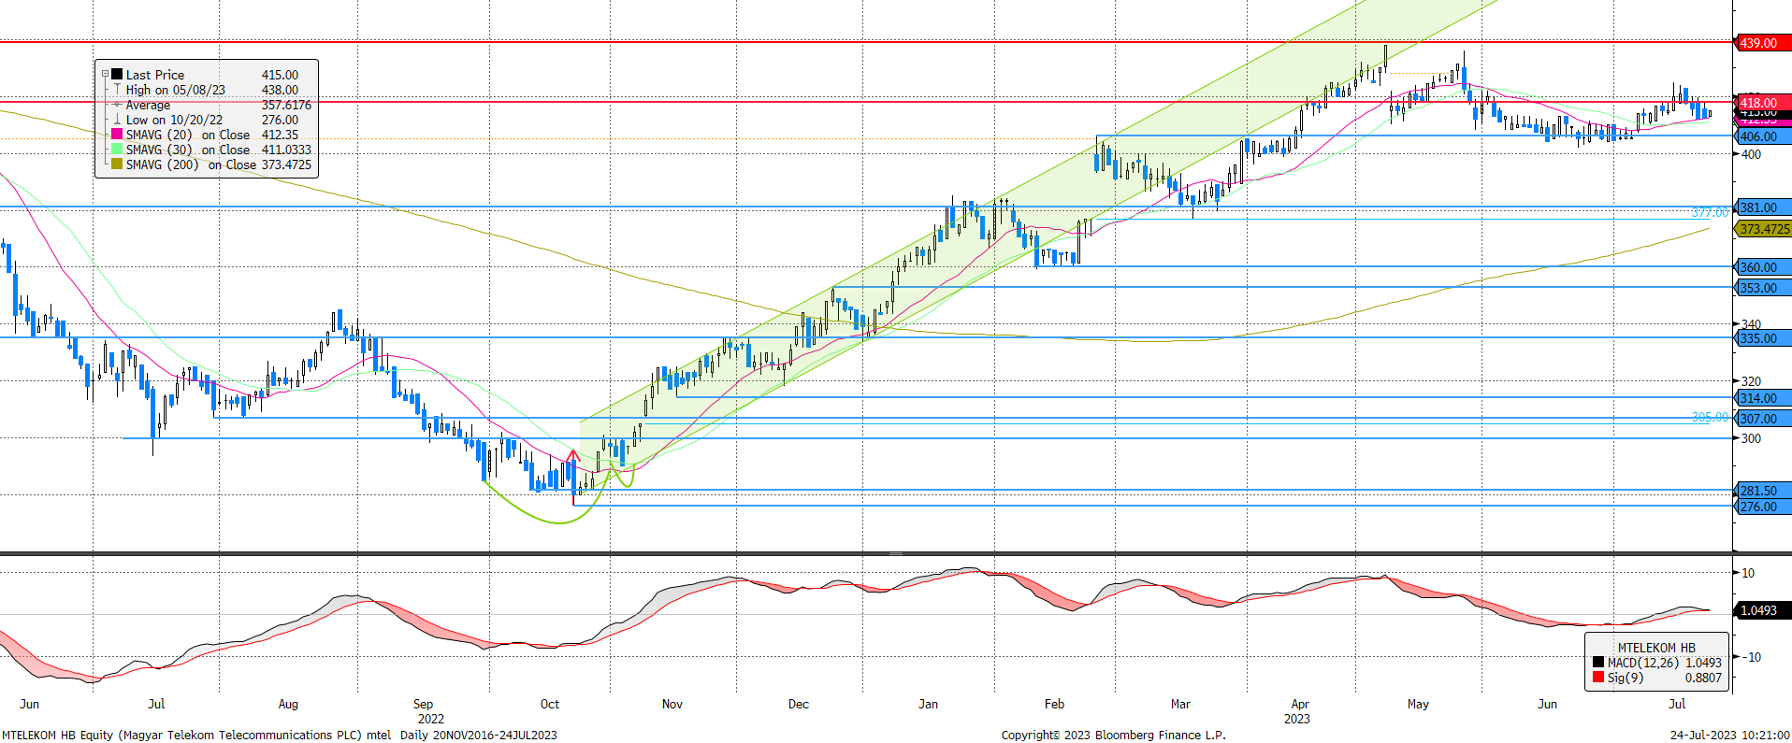Collapse the Last Price legend tree

click(105, 75)
